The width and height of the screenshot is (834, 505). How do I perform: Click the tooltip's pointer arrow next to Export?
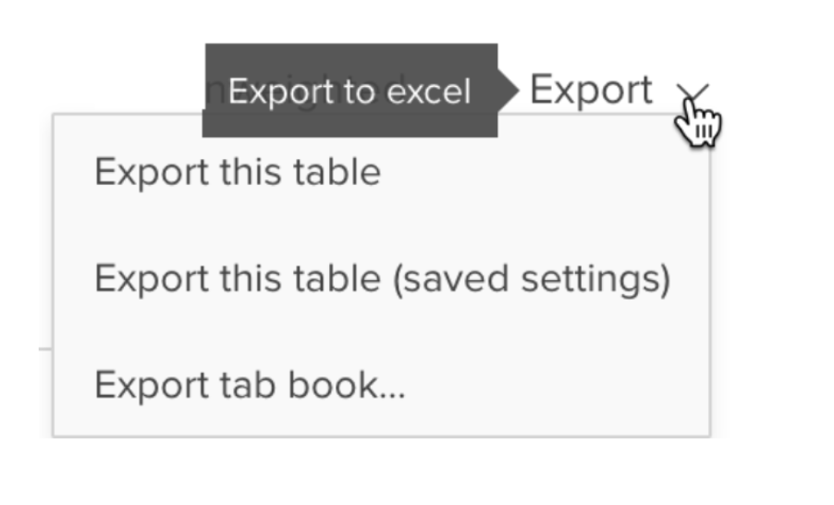(508, 91)
